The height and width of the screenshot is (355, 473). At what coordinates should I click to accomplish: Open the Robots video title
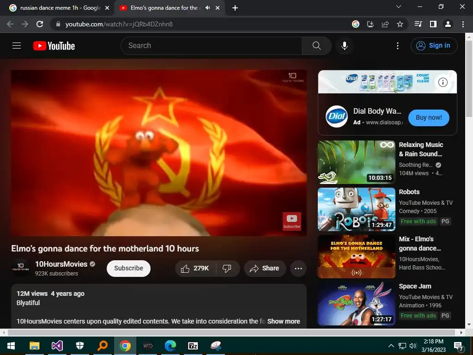[409, 192]
